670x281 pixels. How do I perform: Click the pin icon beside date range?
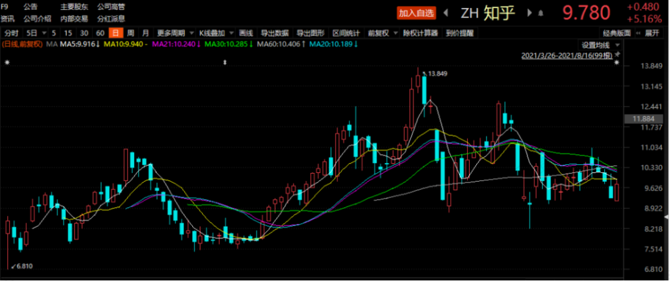point(617,55)
